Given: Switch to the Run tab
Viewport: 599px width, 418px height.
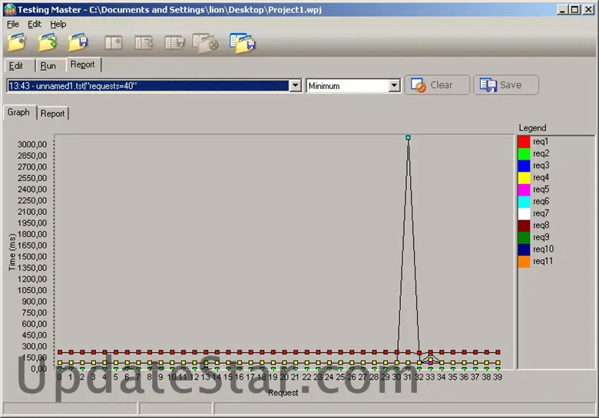Looking at the screenshot, I should click(x=48, y=66).
